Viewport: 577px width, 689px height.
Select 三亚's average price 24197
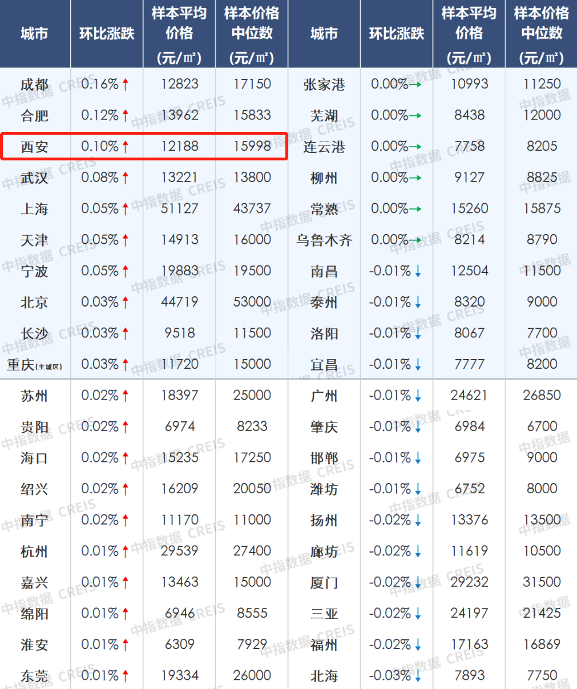[x=470, y=613]
